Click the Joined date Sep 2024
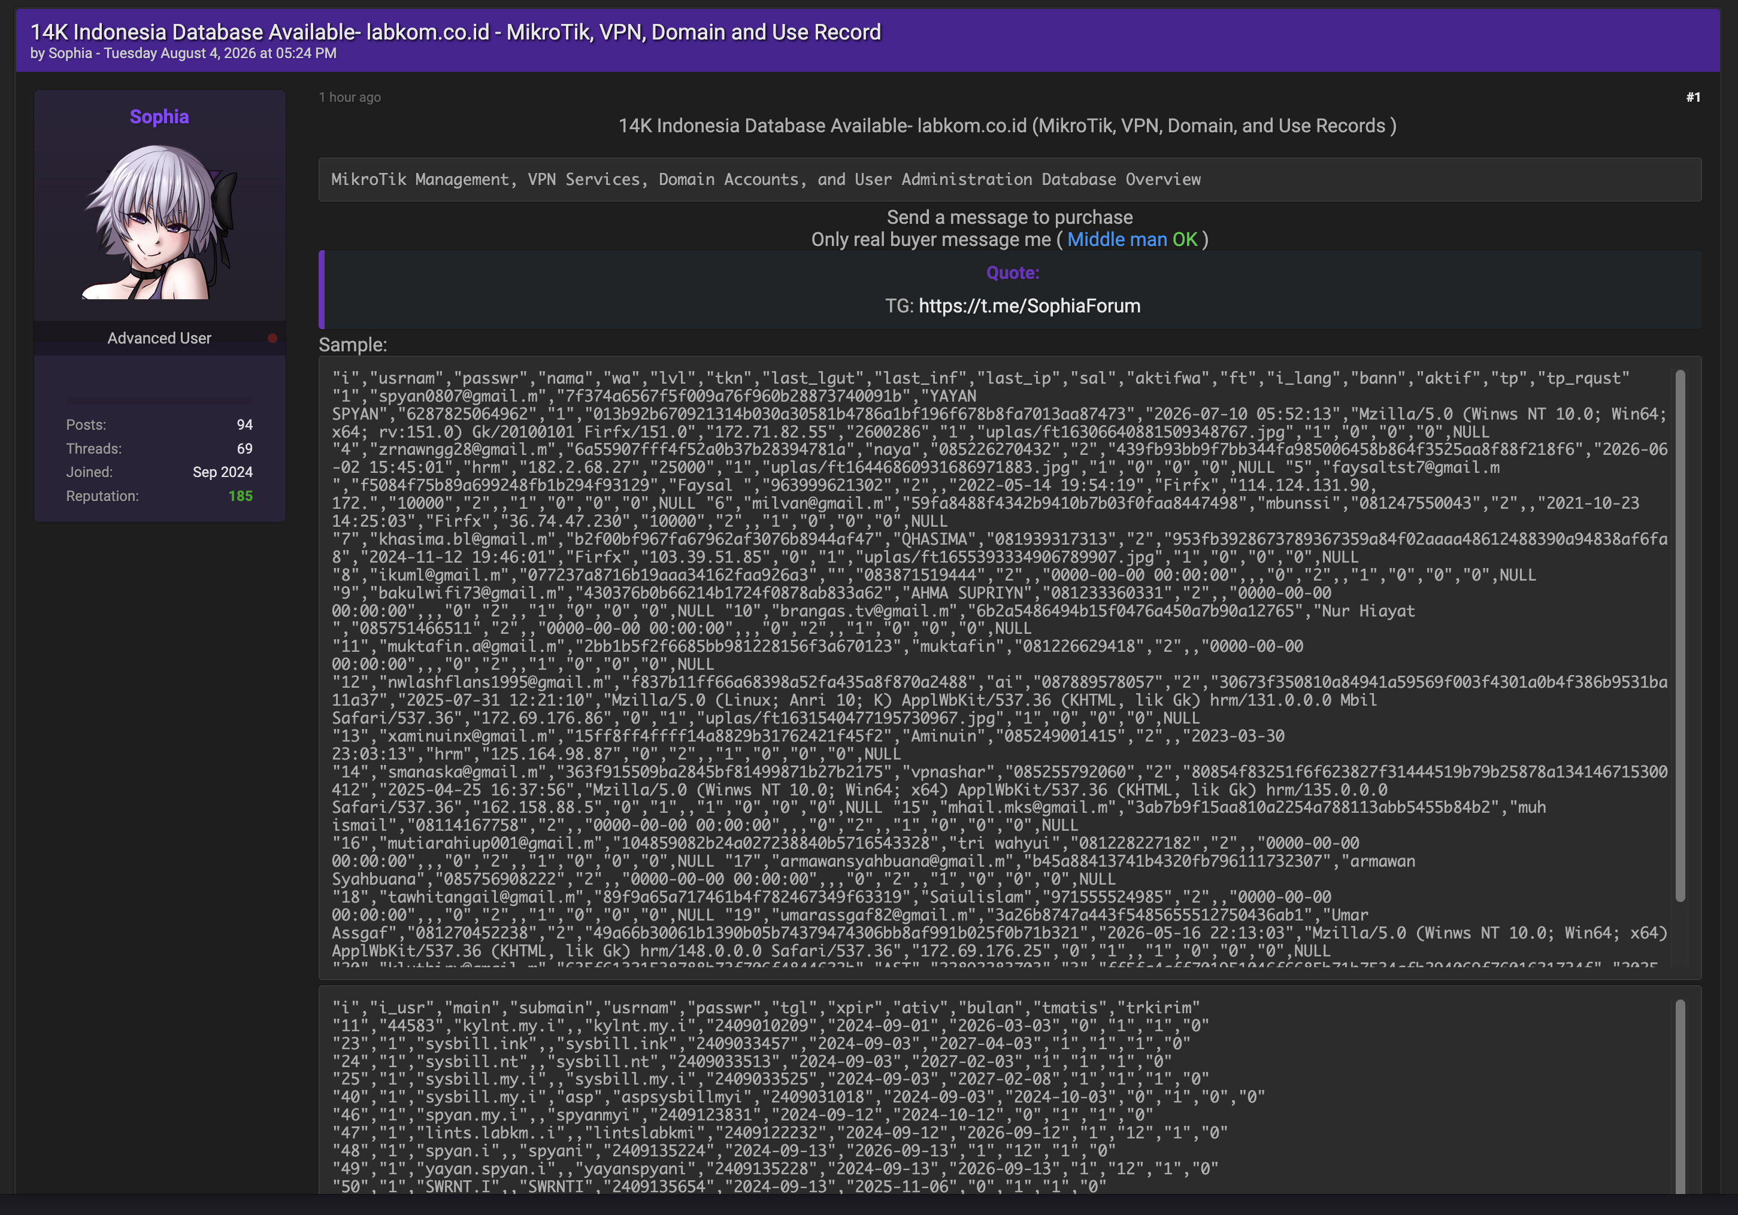Image resolution: width=1738 pixels, height=1215 pixels. (223, 472)
